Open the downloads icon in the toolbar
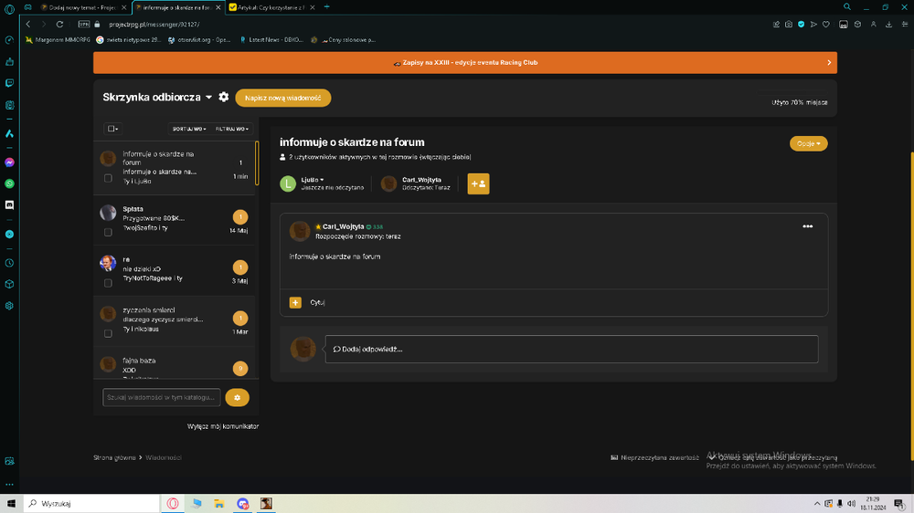The height and width of the screenshot is (513, 914). [889, 25]
